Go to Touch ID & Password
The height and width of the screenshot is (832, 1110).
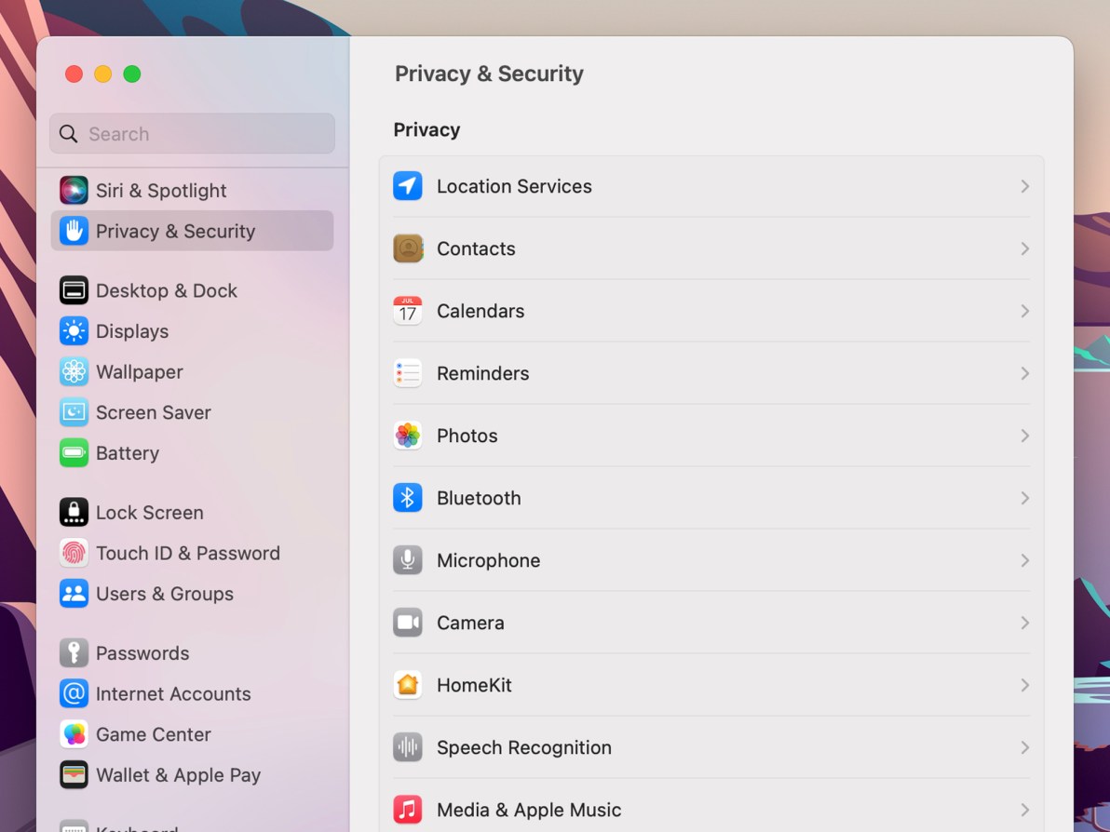coord(187,553)
